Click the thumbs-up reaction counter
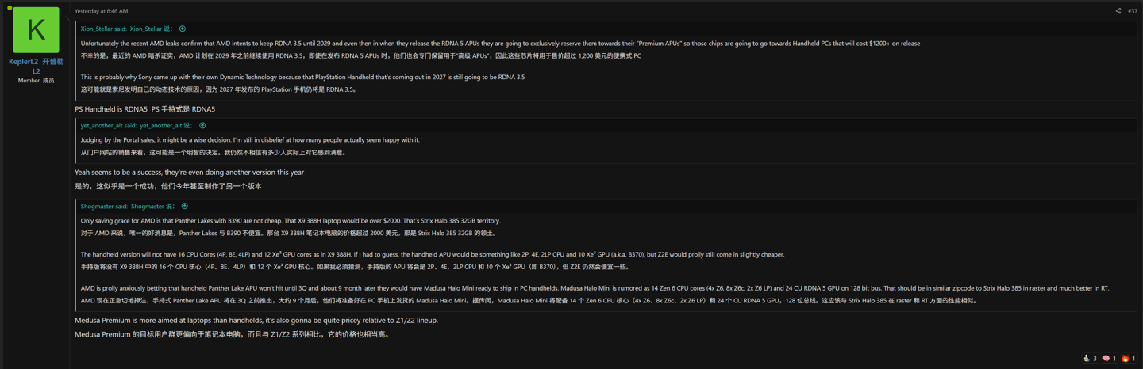1143x369 pixels. 1090,359
